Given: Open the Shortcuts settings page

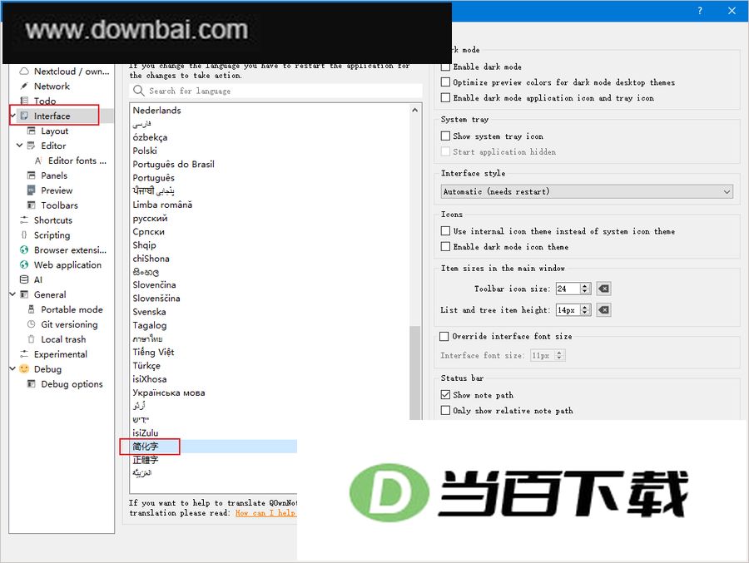Looking at the screenshot, I should 53,220.
